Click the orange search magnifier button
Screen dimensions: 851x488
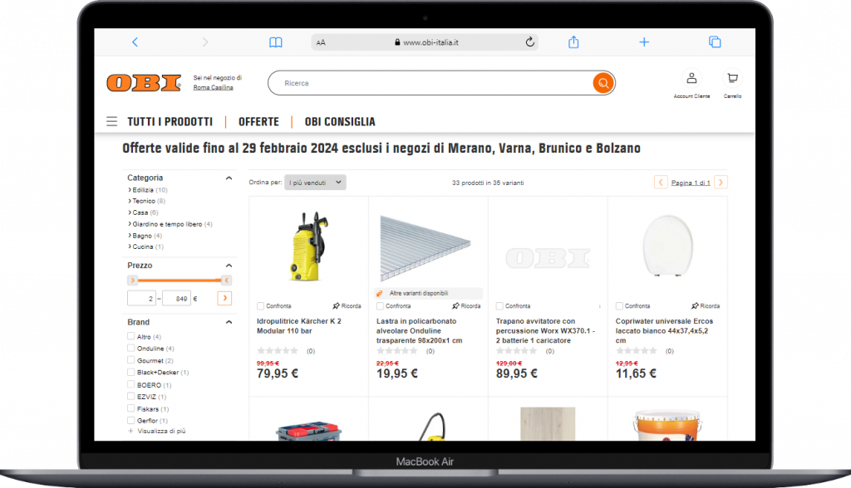pos(603,83)
